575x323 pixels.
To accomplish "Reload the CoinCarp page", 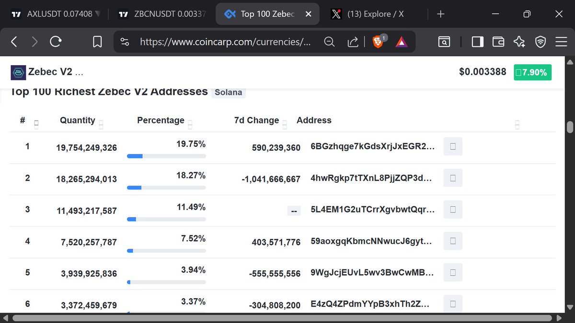I will [56, 42].
